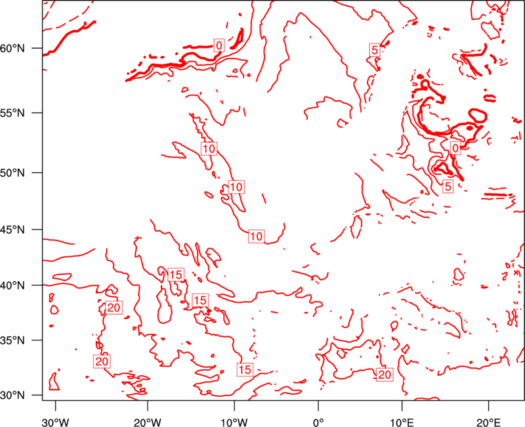
Task: Click the 15 contour label near 32°N, 8°W
Action: 245,369
